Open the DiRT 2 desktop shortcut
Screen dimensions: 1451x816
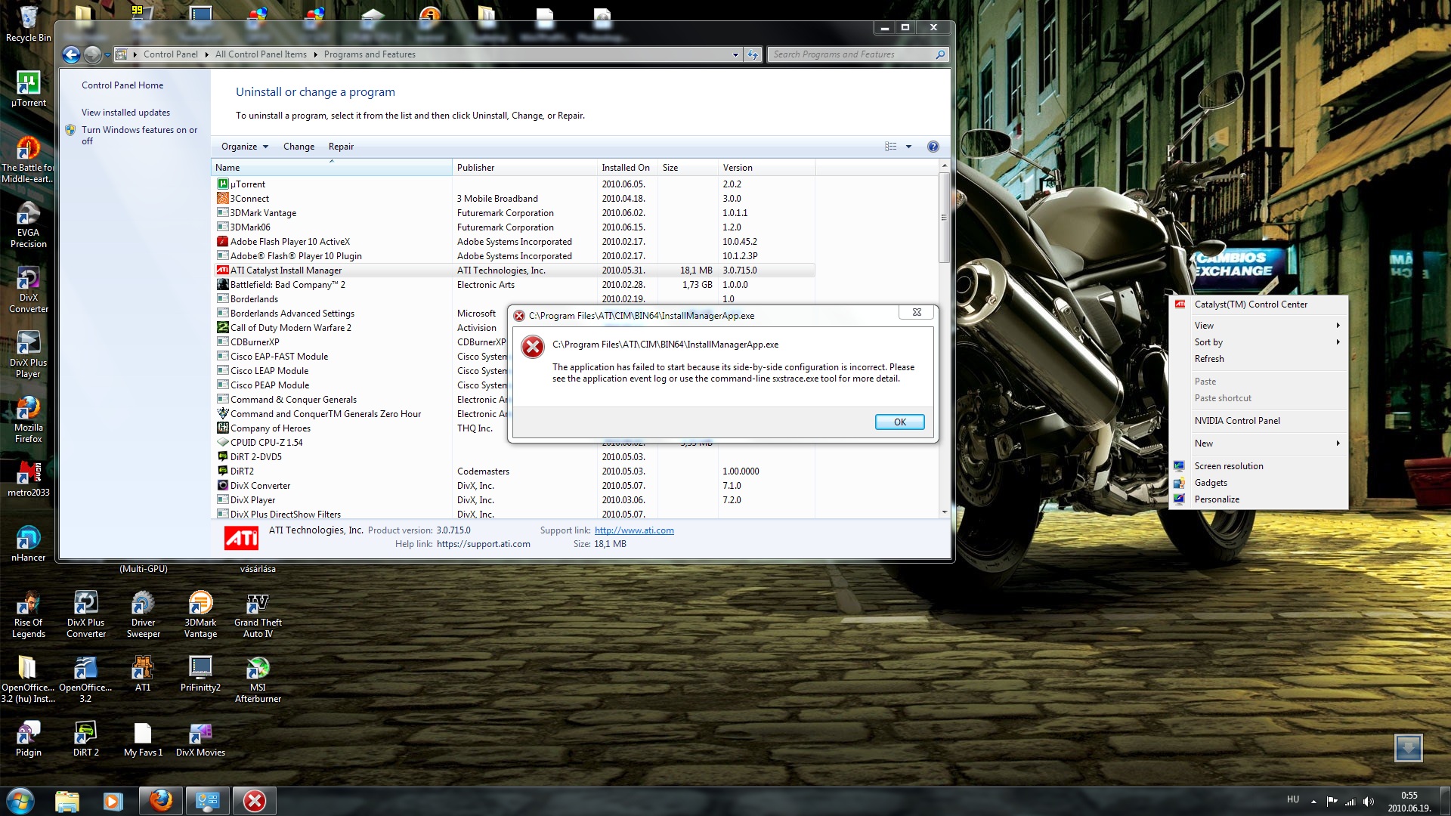(85, 738)
